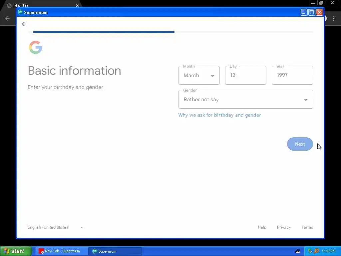Expand the Gender dropdown set to Rather not say
The image size is (341, 256).
coord(245,99)
